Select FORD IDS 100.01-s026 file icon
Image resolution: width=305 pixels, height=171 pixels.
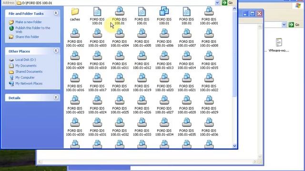point(142,100)
